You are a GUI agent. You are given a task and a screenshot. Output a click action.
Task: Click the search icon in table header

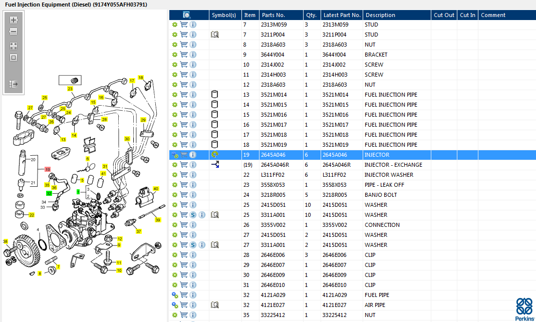pos(187,15)
